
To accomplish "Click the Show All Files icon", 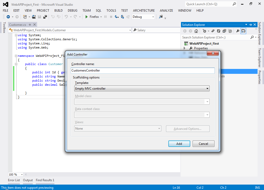I will (230, 31).
